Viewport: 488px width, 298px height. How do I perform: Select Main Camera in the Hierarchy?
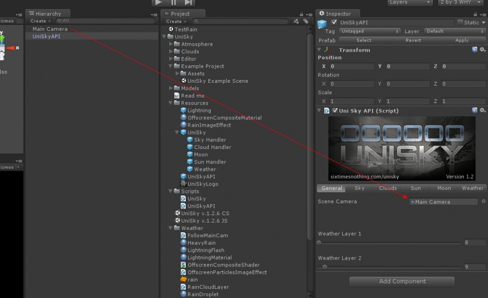(x=49, y=29)
